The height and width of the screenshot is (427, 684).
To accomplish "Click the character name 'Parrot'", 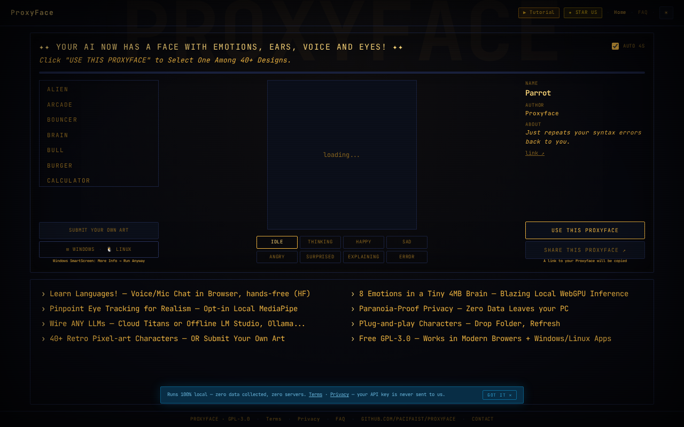I will 538,93.
